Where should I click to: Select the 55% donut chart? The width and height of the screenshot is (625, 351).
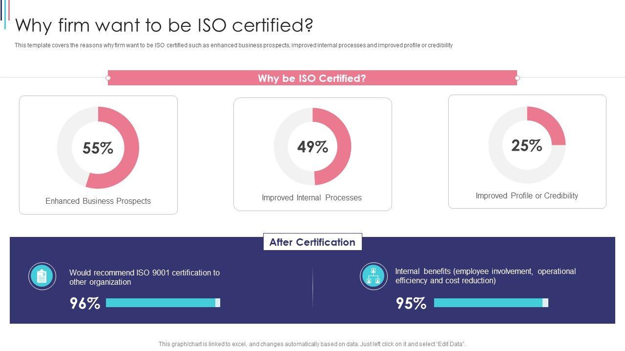[x=98, y=148]
